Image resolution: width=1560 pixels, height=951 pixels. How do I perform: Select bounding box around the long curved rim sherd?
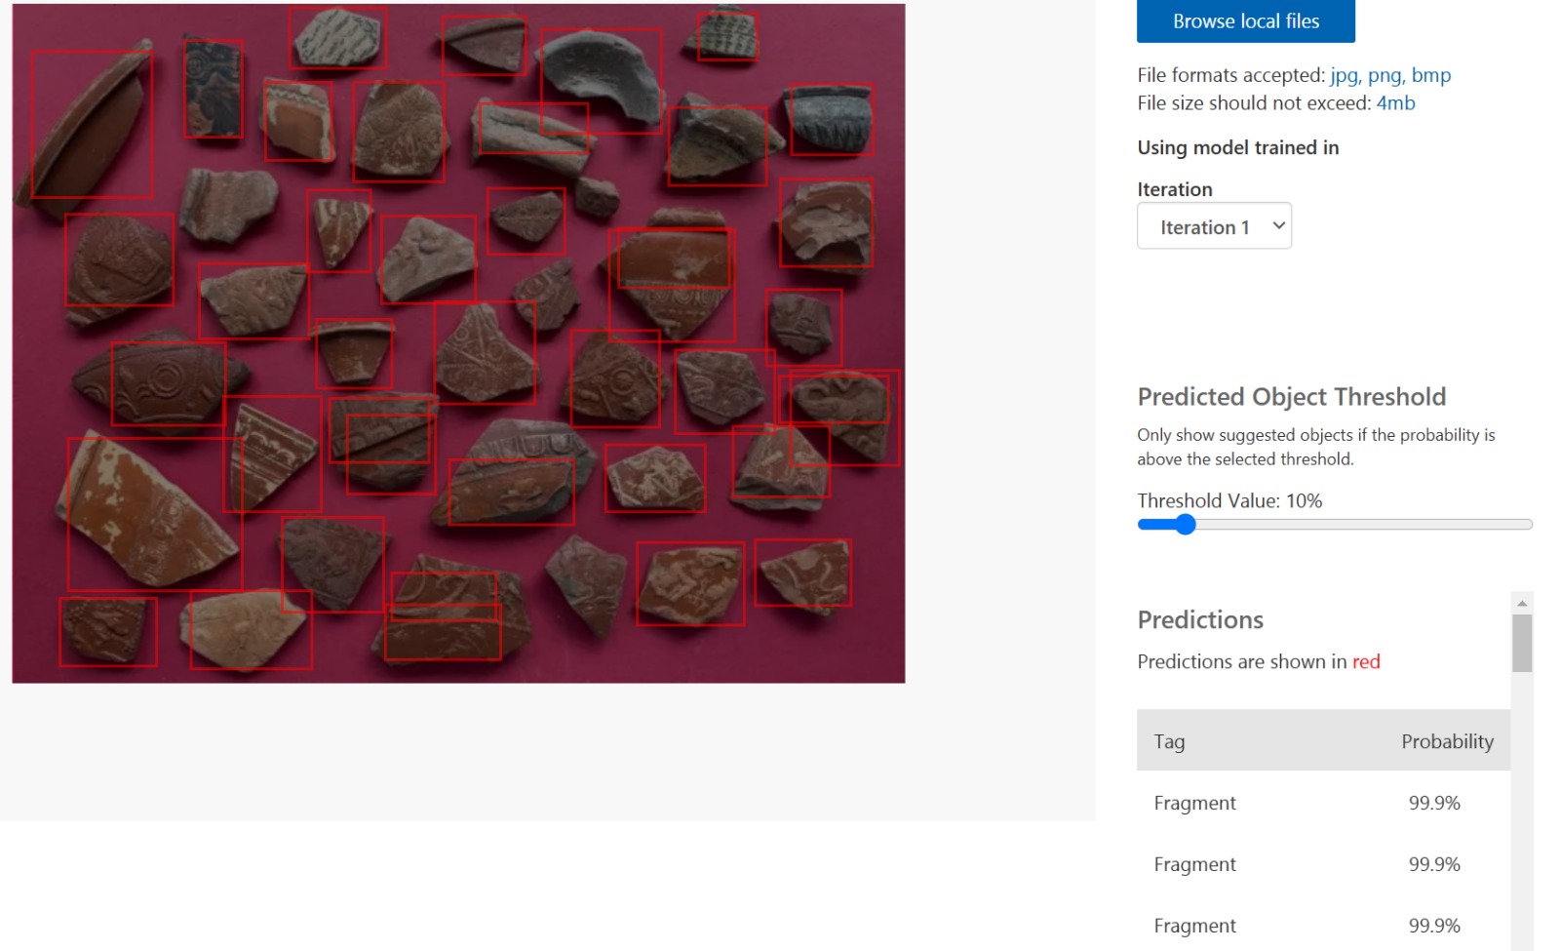[x=92, y=124]
